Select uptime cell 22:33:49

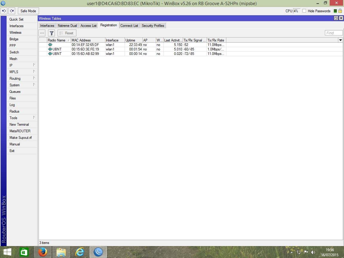click(x=135, y=45)
